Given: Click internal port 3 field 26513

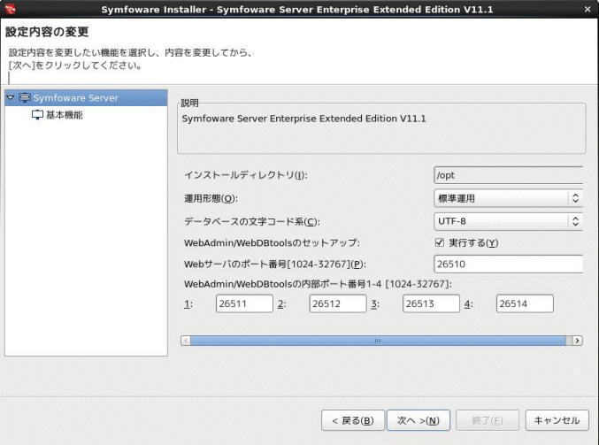Looking at the screenshot, I should [431, 303].
